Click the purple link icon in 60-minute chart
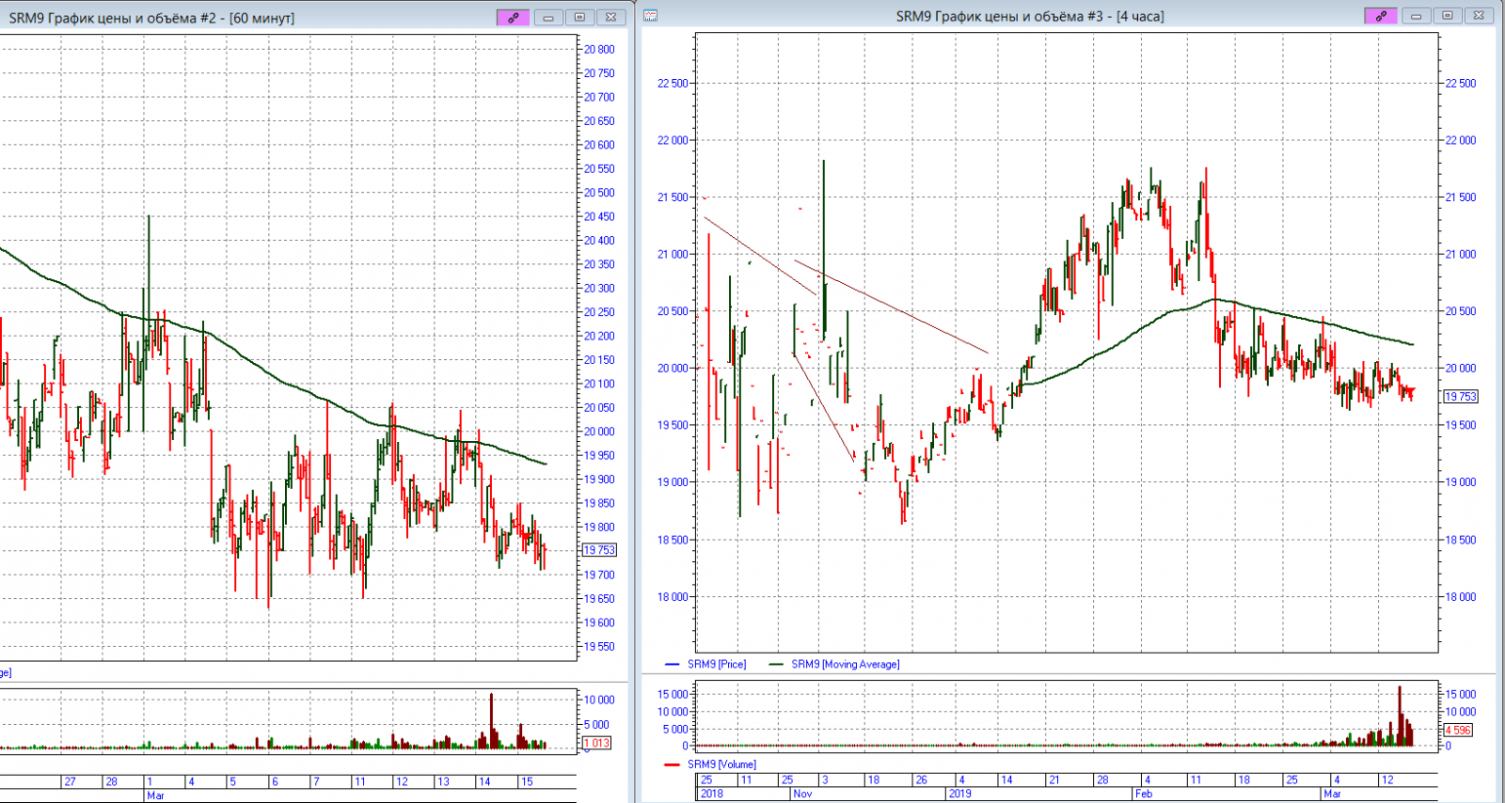This screenshot has width=1505, height=803. [x=513, y=17]
